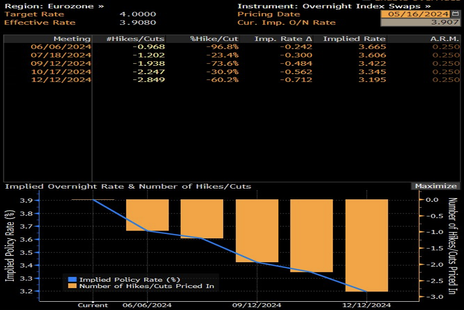The width and height of the screenshot is (464, 310).
Task: Click the 3.422 implied rate cell
Action: point(372,63)
